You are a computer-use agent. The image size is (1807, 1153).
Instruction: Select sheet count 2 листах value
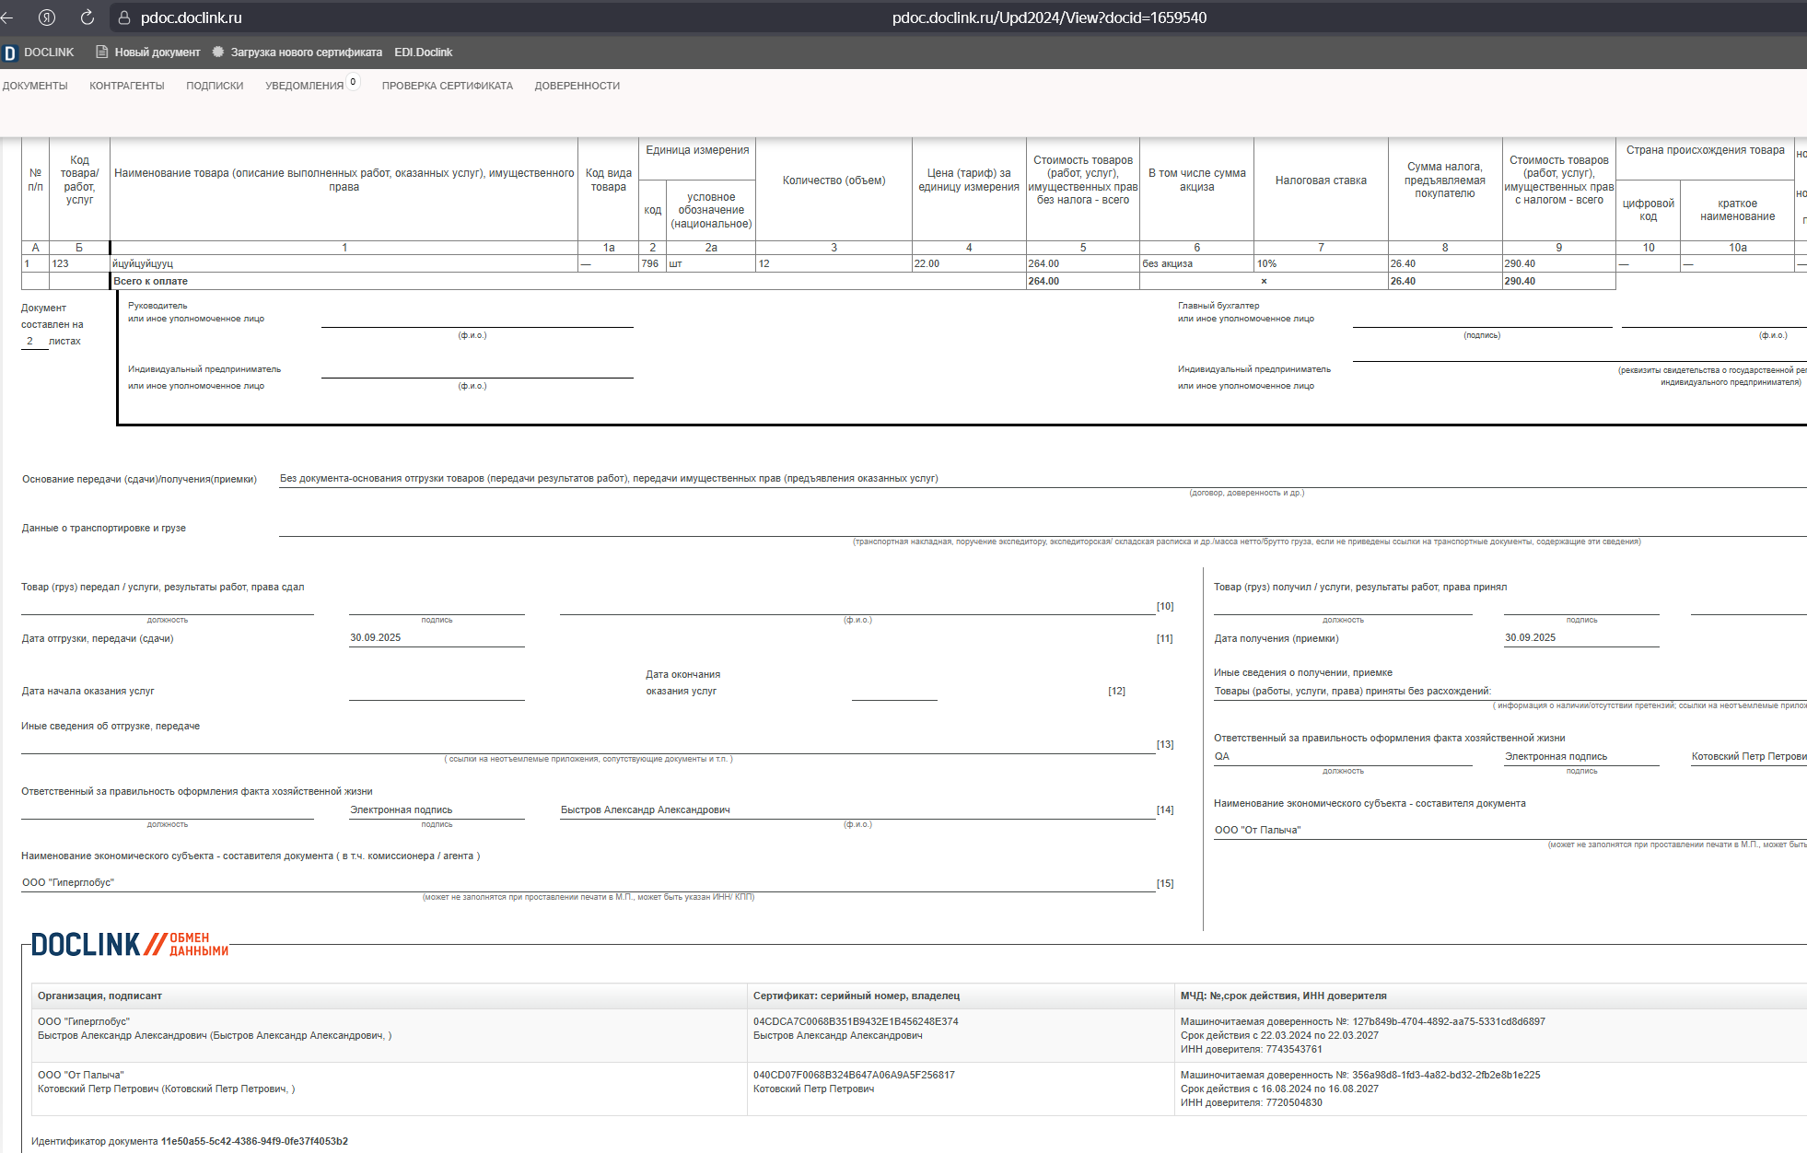pos(30,341)
